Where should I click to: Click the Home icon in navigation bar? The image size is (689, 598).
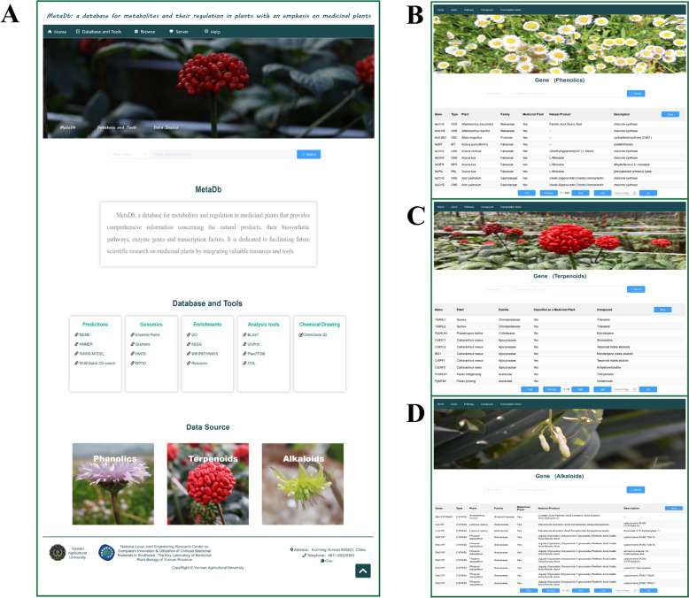click(x=49, y=32)
